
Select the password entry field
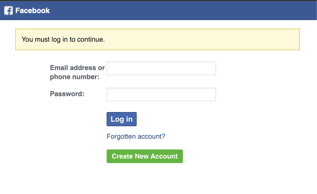click(161, 94)
